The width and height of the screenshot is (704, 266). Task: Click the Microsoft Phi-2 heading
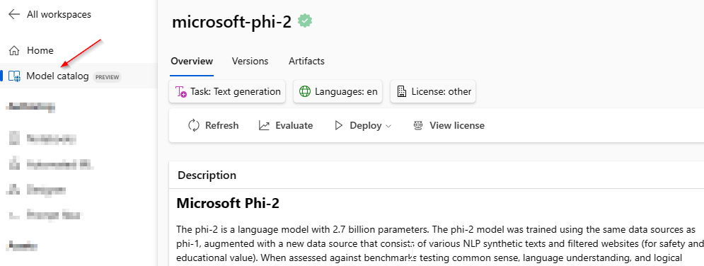point(228,203)
